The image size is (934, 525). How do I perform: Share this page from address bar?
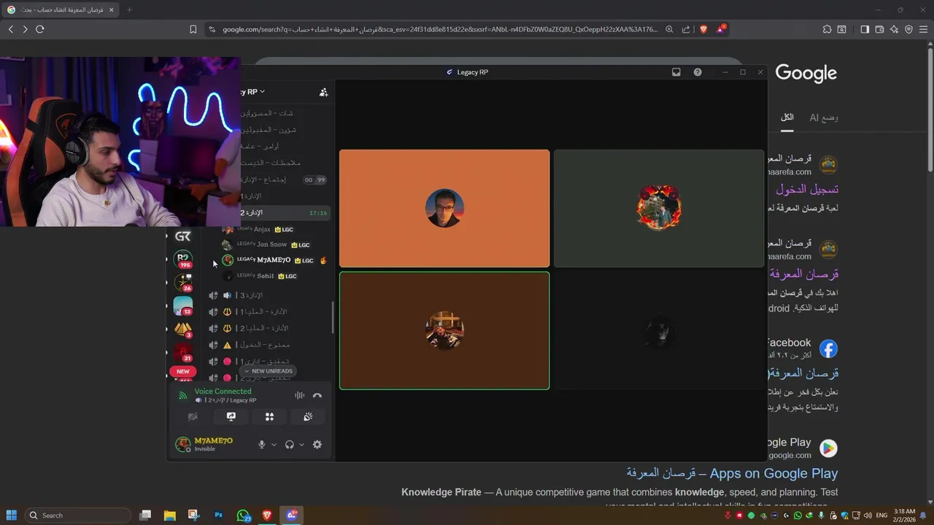tap(686, 29)
